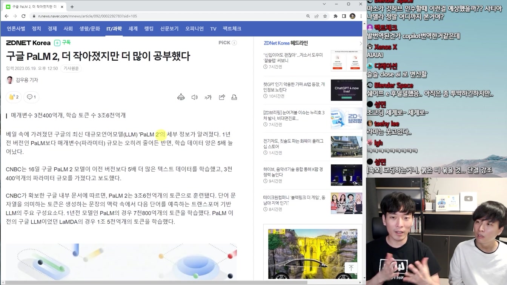Image resolution: width=507 pixels, height=285 pixels.
Task: Reload the current page
Action: pyautogui.click(x=23, y=16)
